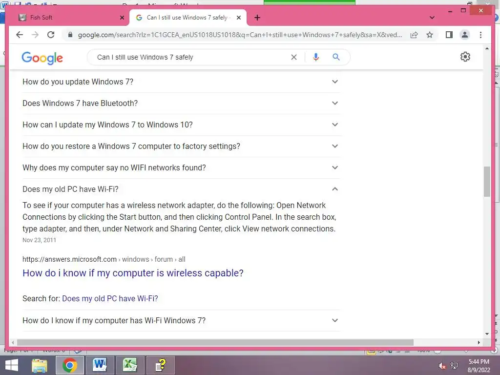Click the muted volume tray icon
This screenshot has width=500, height=375.
[442, 366]
